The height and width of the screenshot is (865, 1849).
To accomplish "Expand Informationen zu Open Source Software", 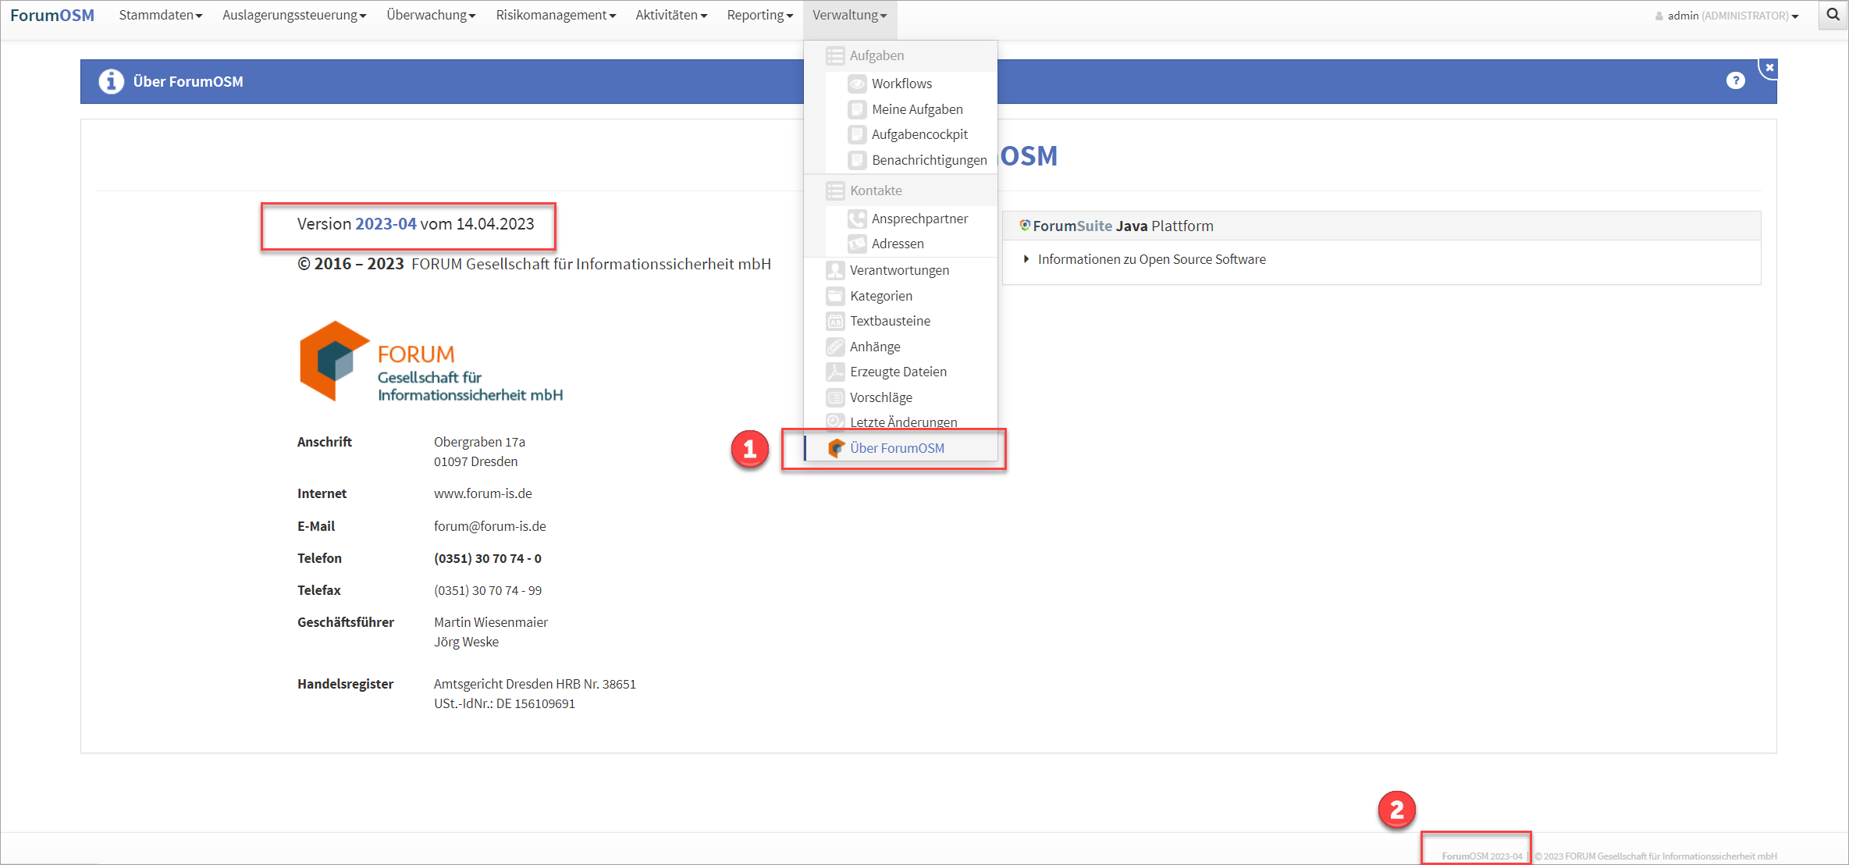I will [x=1151, y=259].
